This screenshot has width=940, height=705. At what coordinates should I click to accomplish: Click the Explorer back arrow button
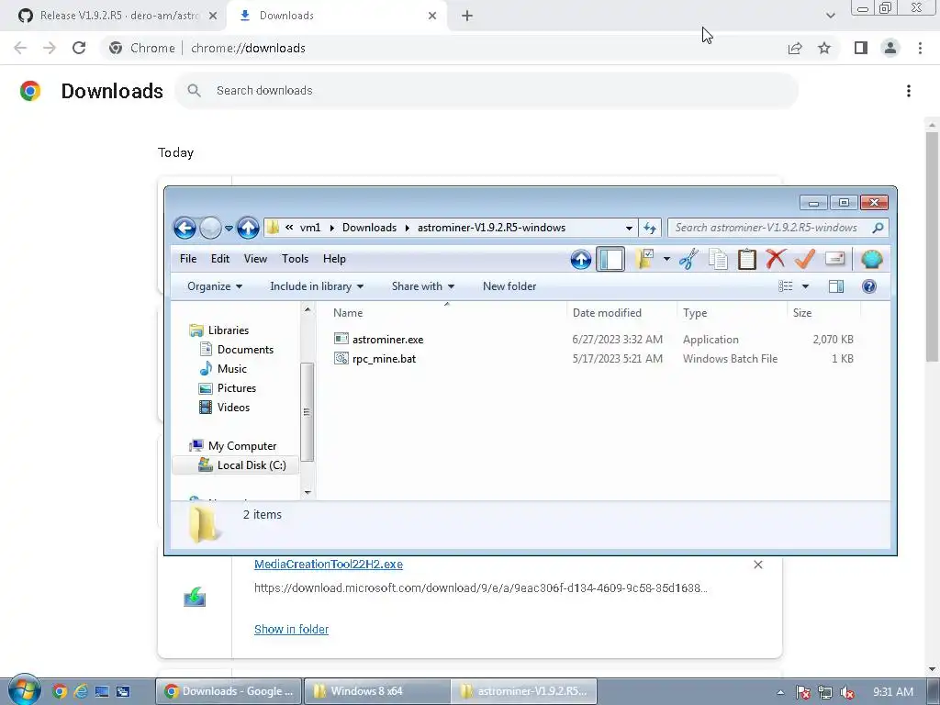pos(185,228)
